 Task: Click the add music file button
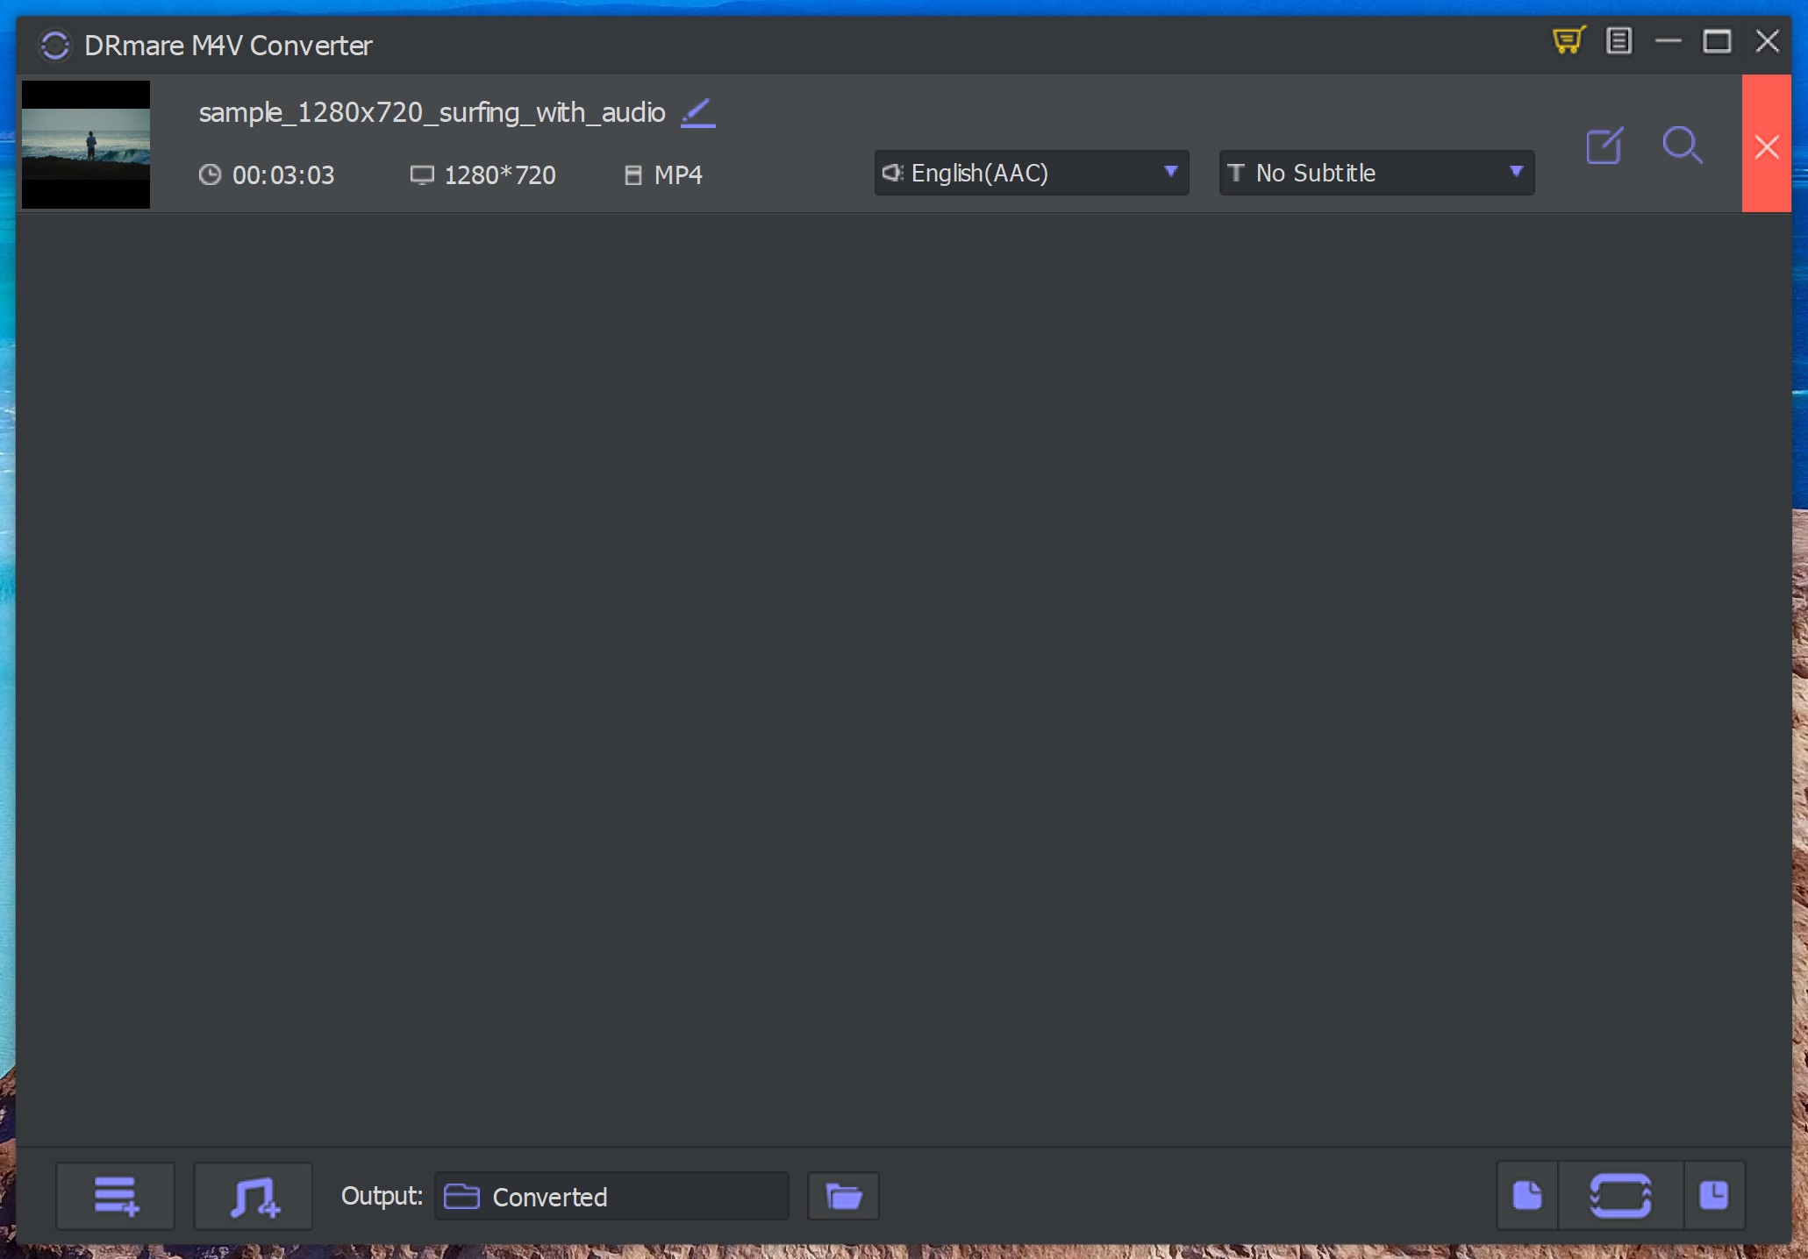tap(254, 1196)
